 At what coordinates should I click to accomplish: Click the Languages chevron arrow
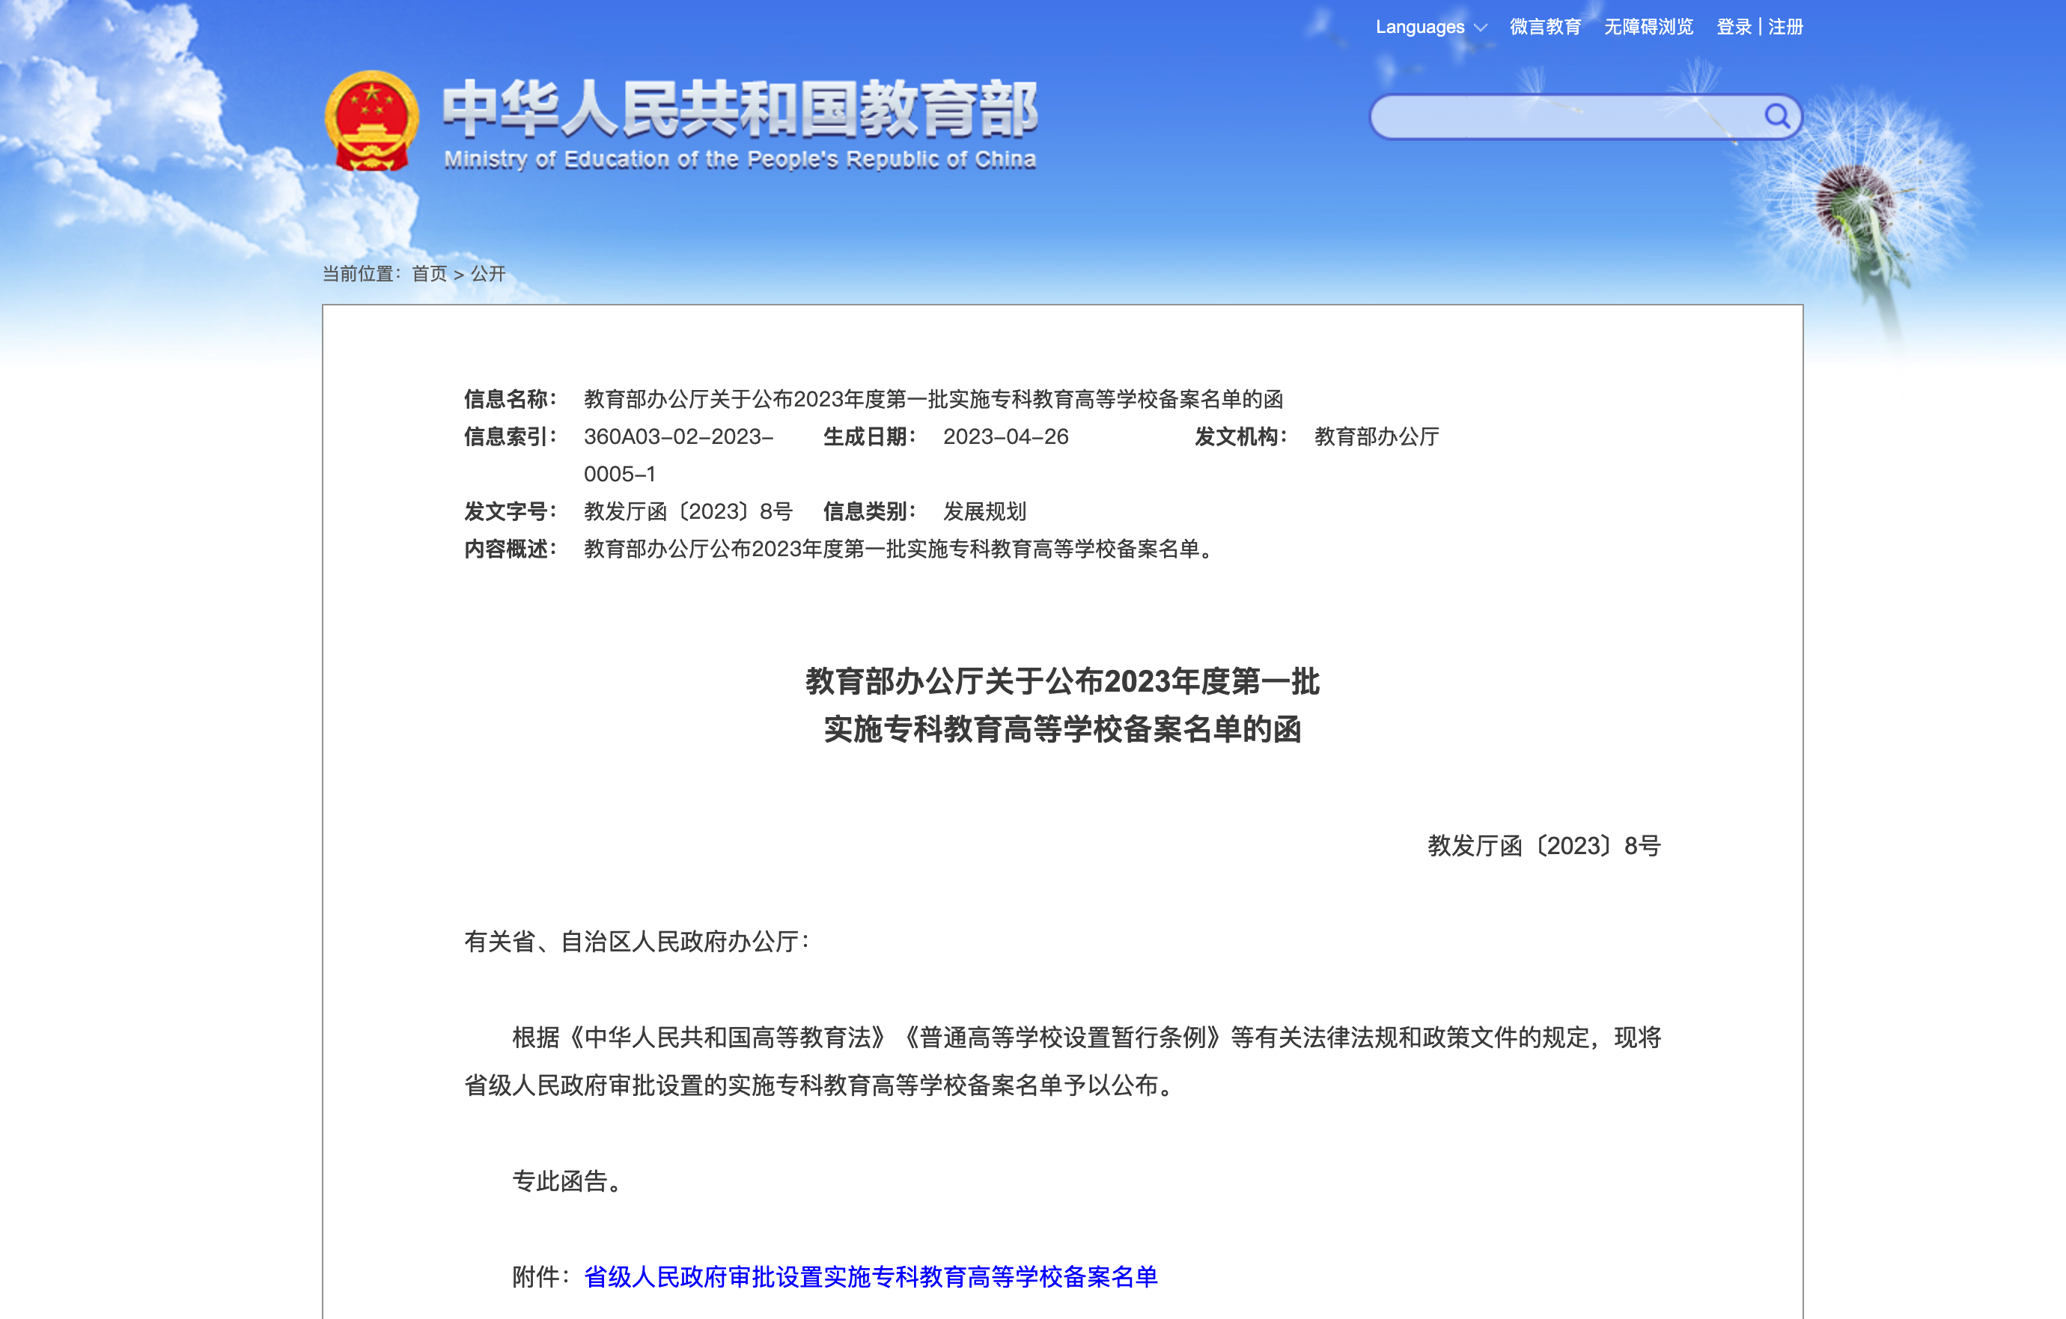tap(1480, 28)
